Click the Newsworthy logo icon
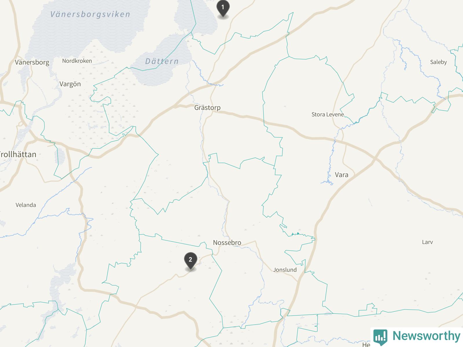 tap(380, 336)
